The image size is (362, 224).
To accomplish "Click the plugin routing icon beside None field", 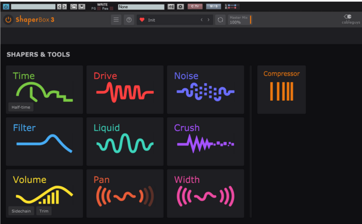I will 171,7.
